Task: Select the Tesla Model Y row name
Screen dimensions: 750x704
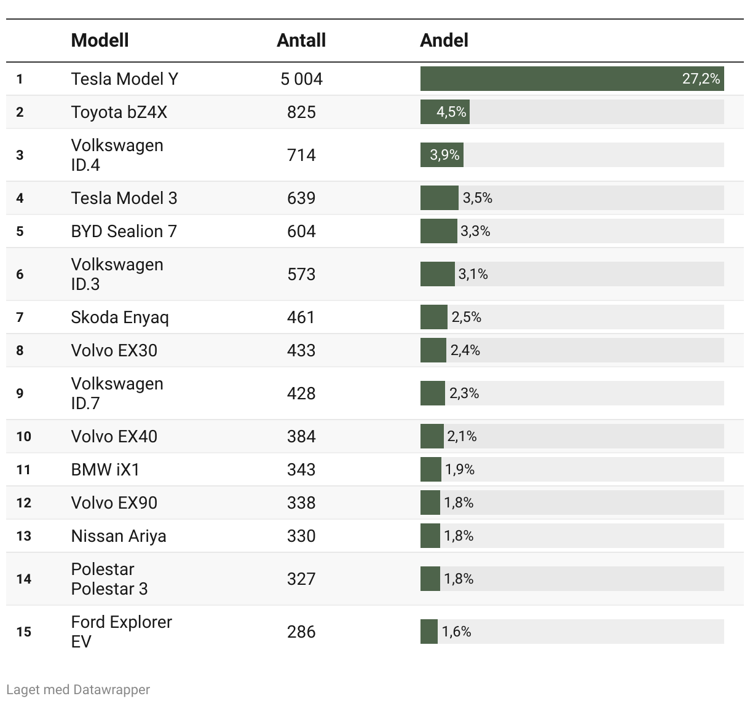Action: tap(124, 79)
